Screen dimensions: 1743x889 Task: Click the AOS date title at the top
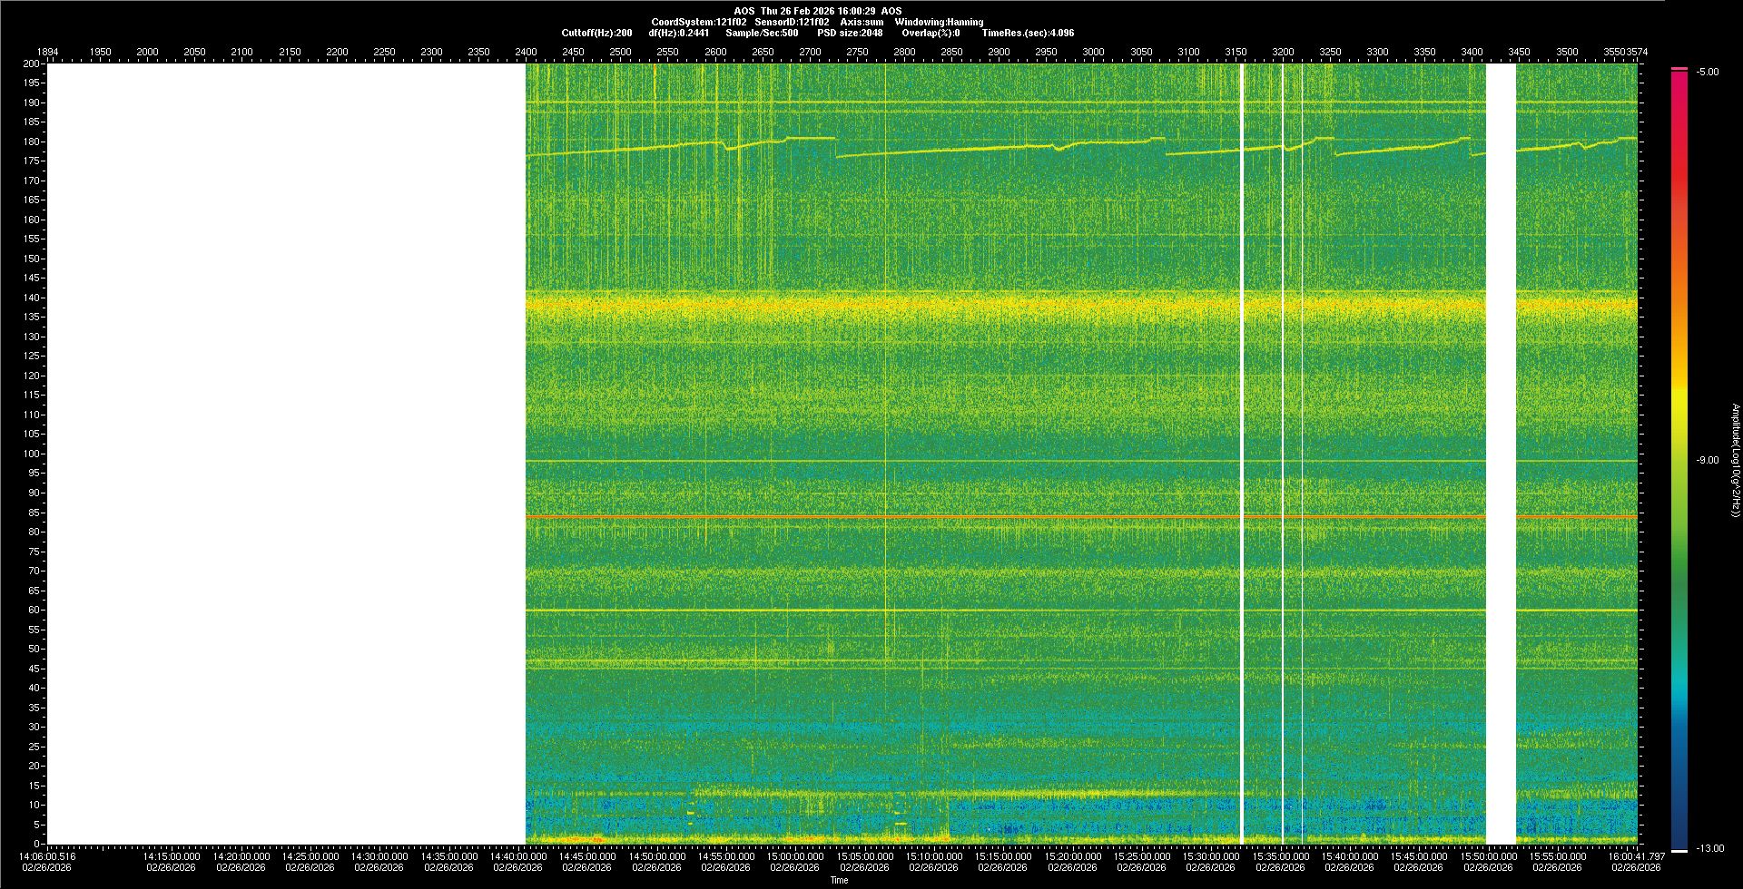coord(817,11)
